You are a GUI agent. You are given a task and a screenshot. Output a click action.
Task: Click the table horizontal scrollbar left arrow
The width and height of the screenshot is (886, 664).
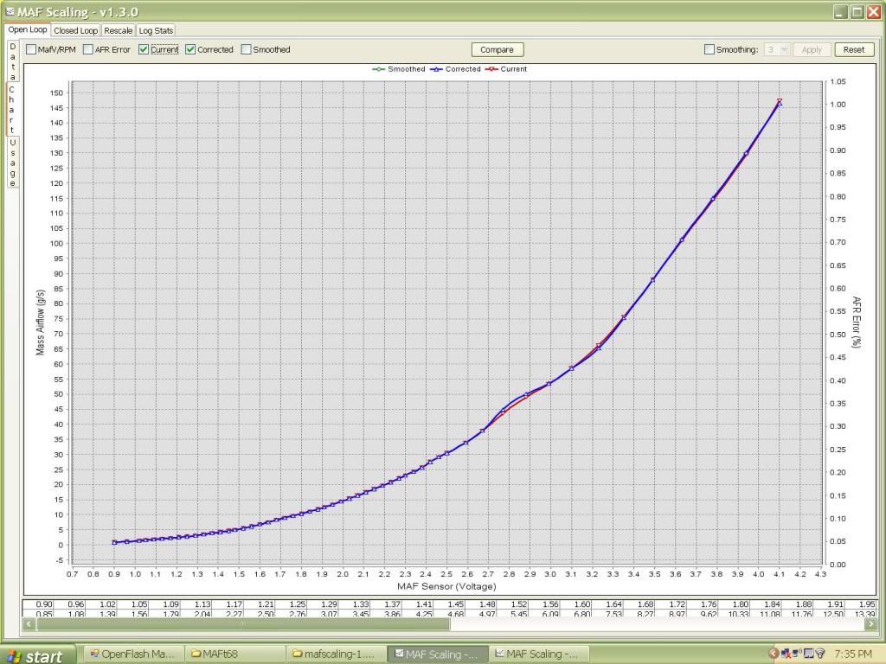[x=31, y=622]
